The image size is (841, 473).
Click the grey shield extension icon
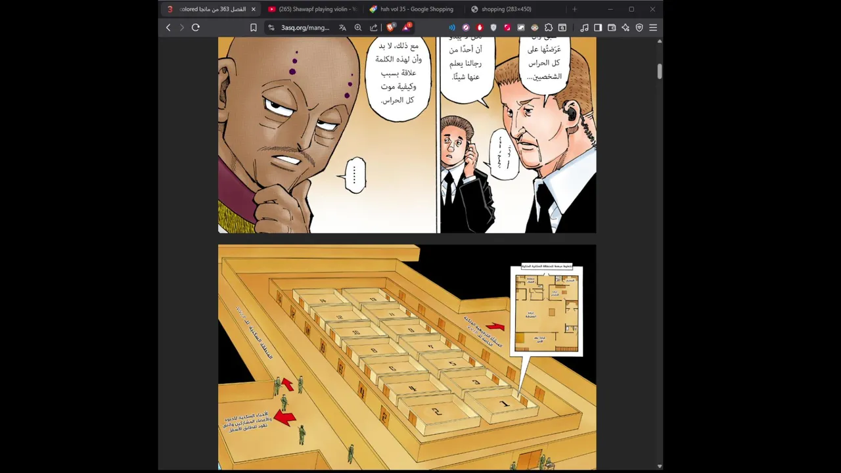click(493, 28)
